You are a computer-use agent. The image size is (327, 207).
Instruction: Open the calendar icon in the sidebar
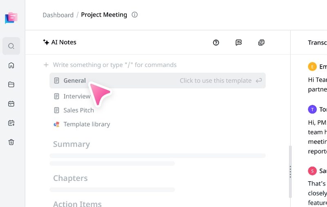[11, 104]
